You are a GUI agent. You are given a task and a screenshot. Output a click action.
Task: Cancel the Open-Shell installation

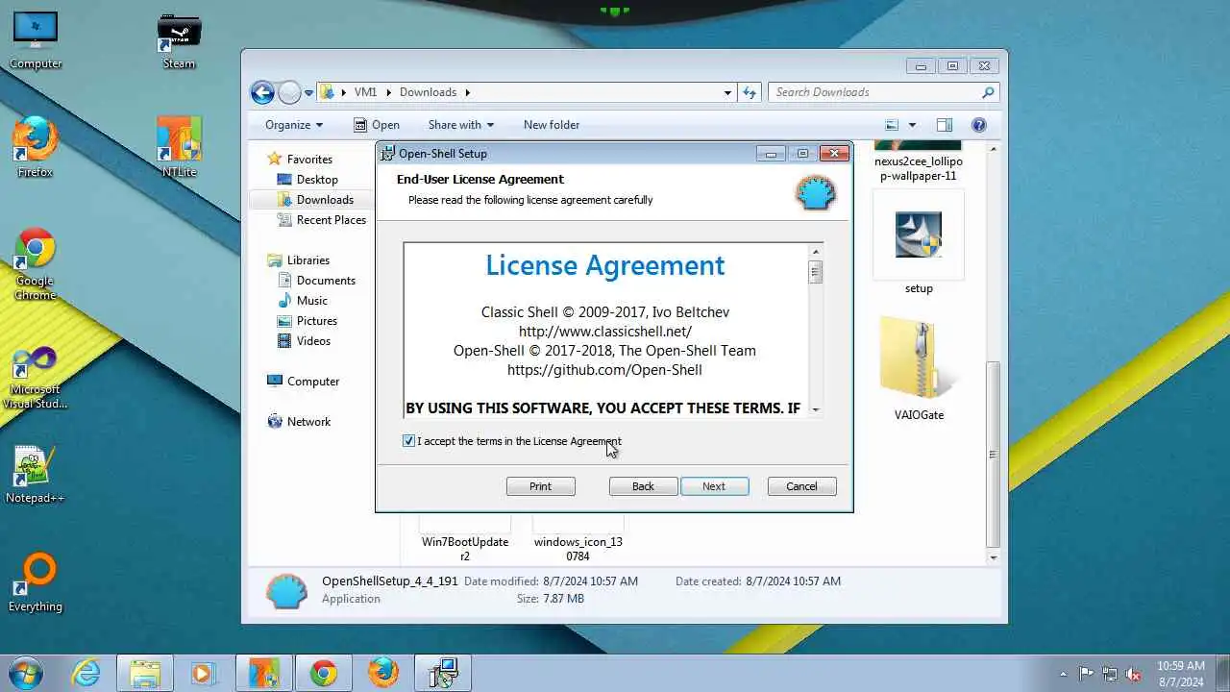[x=801, y=486]
